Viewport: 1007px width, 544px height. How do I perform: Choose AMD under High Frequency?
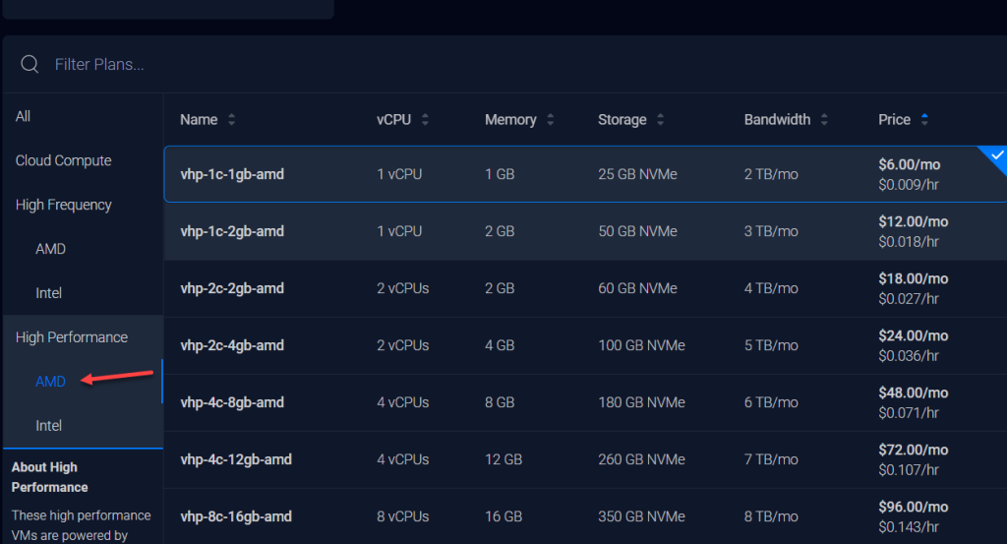pos(51,249)
